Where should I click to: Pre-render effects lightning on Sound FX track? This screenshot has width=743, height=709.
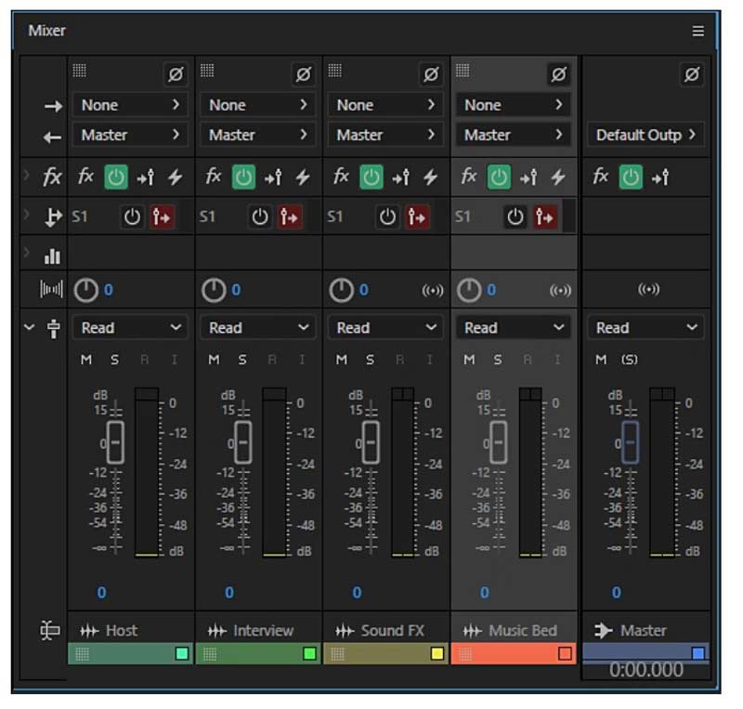[x=431, y=177]
